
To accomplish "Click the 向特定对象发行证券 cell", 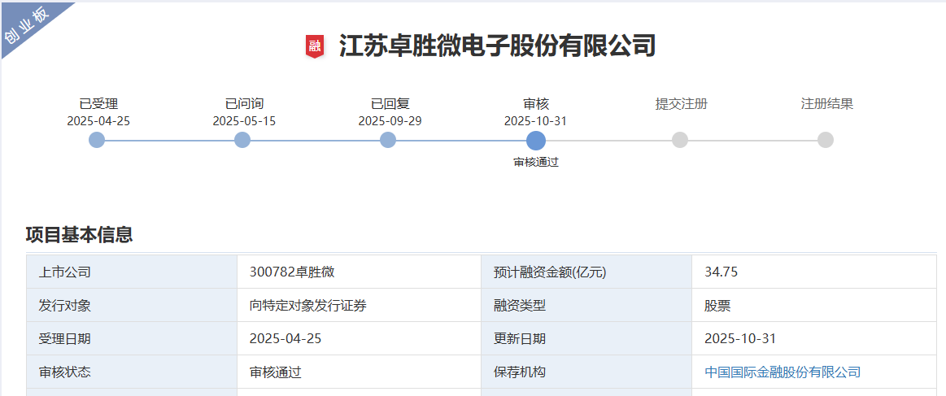I will pos(307,306).
